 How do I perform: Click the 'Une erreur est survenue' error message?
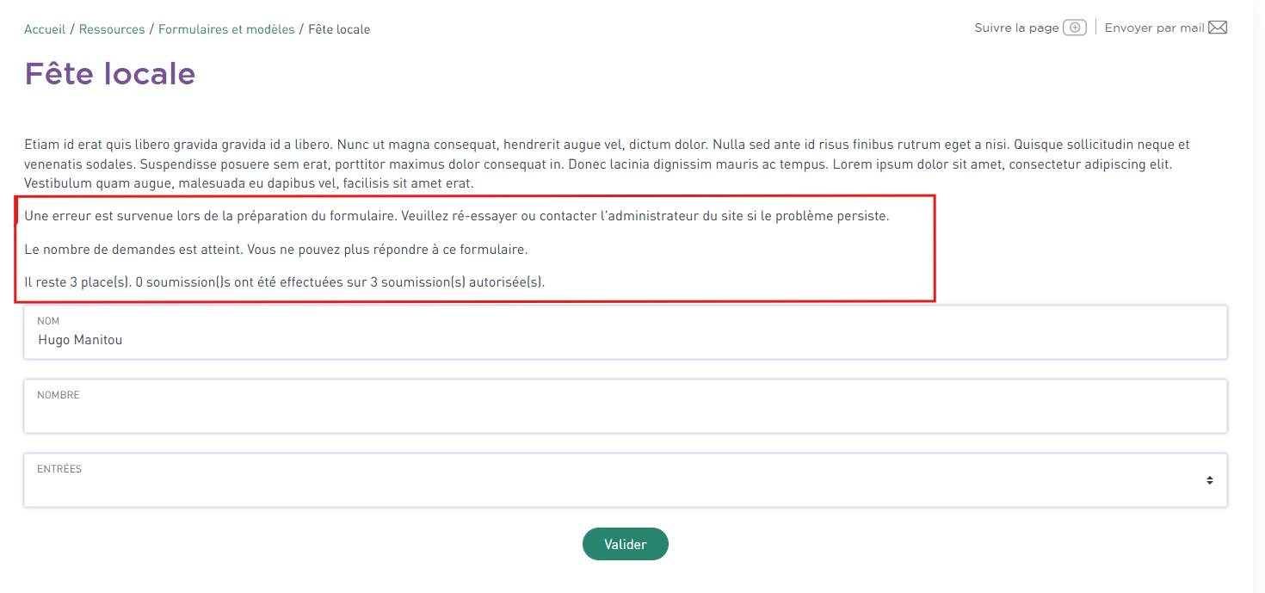point(457,216)
